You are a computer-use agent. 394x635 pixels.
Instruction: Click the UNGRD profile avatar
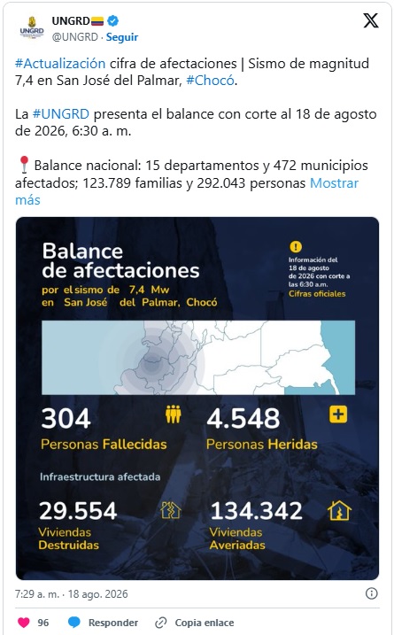coord(32,27)
